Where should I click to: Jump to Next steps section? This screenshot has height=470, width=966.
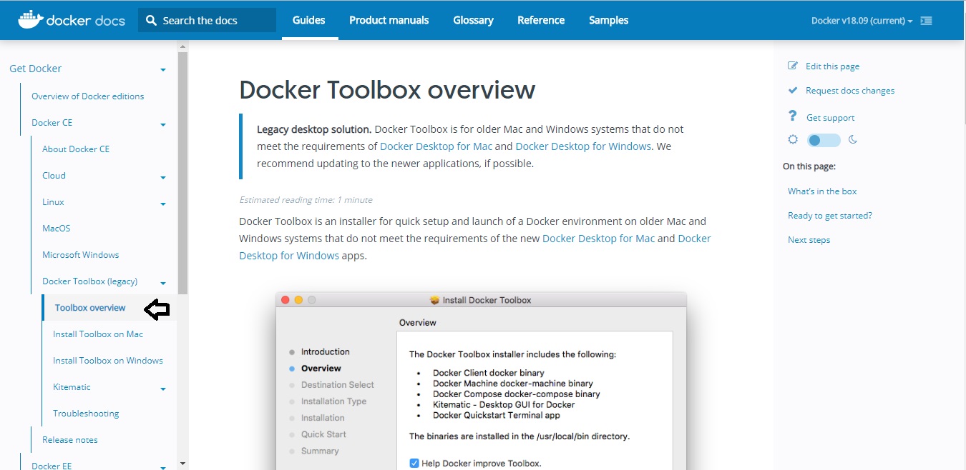tap(809, 239)
